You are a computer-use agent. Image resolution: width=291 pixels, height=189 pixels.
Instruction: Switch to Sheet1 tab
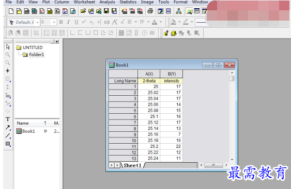132,165
